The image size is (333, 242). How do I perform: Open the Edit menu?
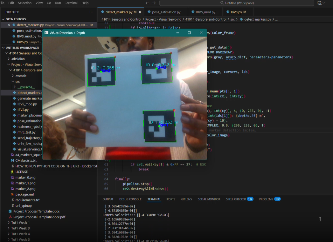pos(11,3)
